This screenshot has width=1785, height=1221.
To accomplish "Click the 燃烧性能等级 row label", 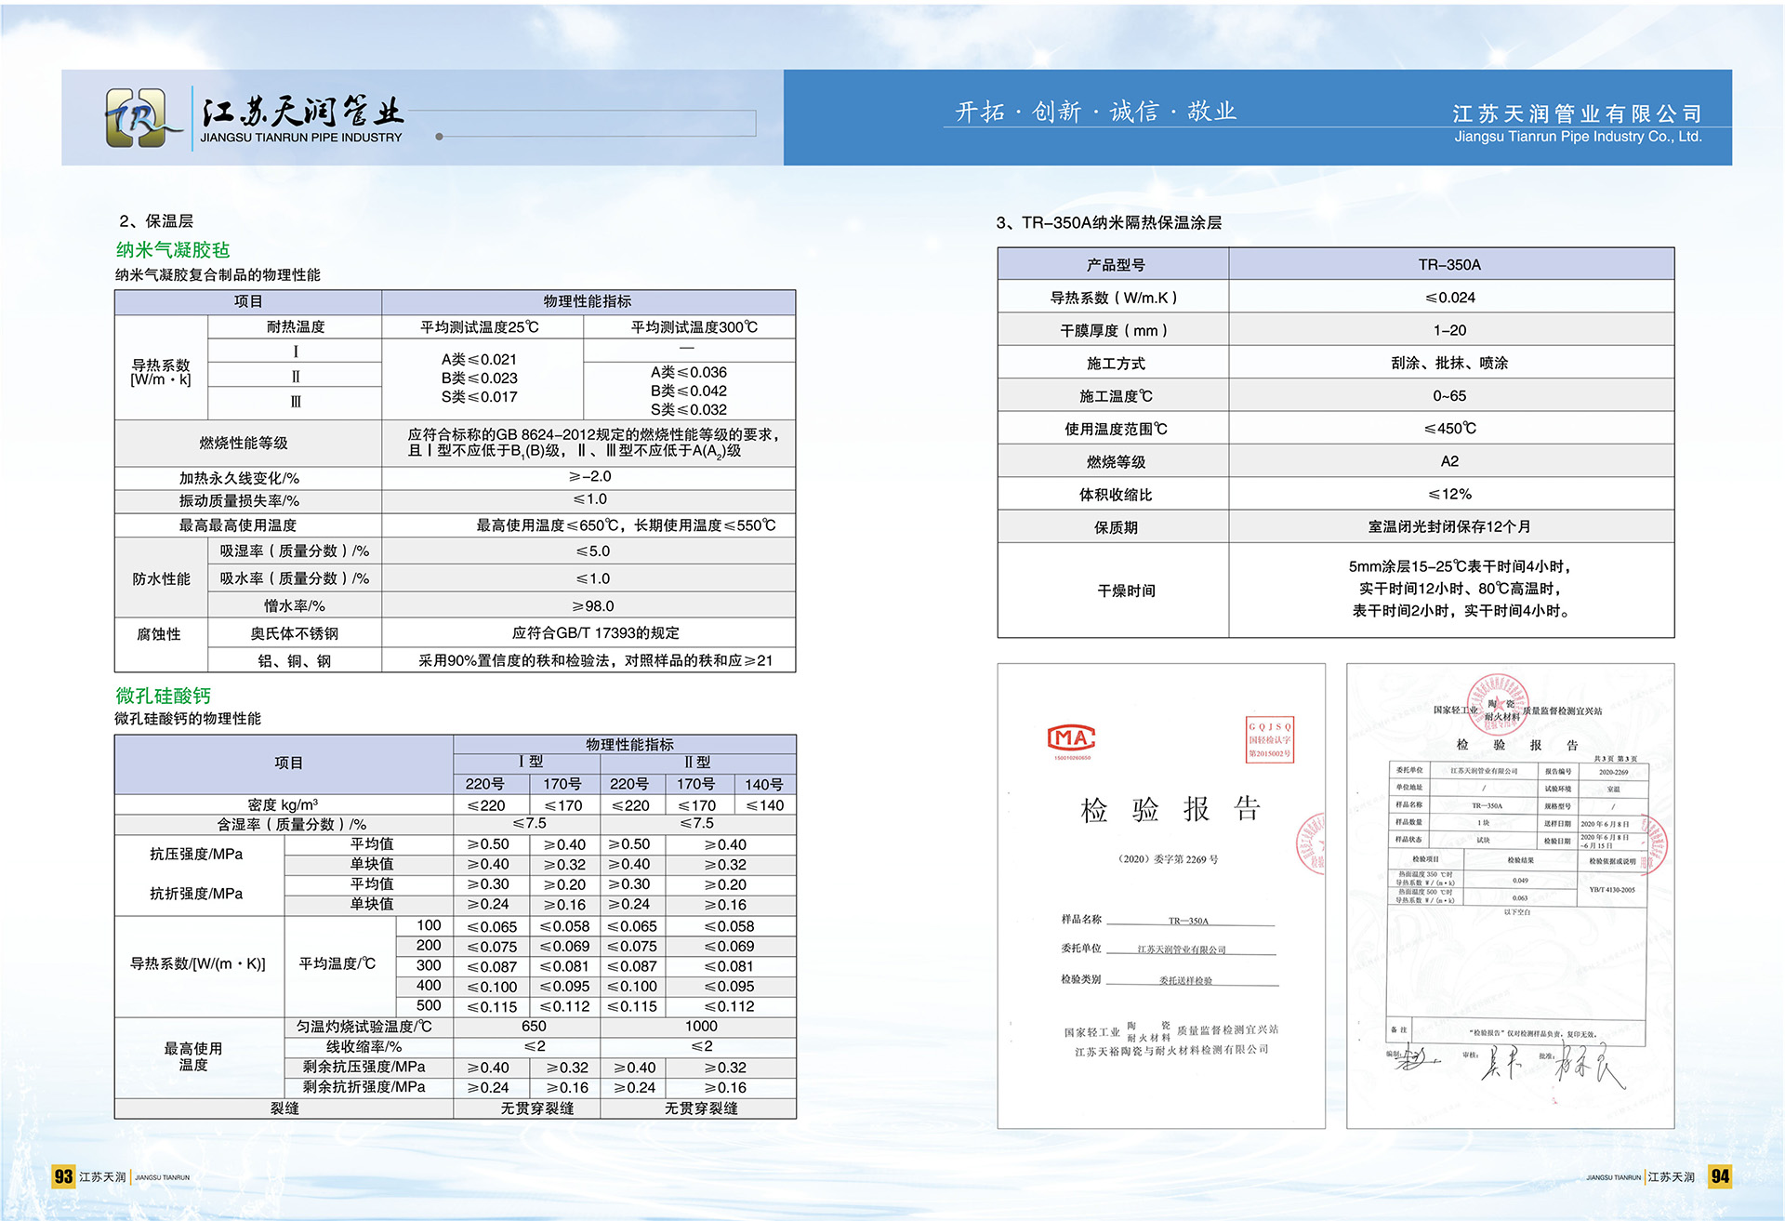I will coord(244,443).
